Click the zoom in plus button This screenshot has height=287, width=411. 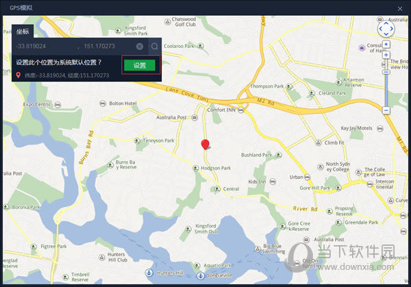click(x=386, y=55)
